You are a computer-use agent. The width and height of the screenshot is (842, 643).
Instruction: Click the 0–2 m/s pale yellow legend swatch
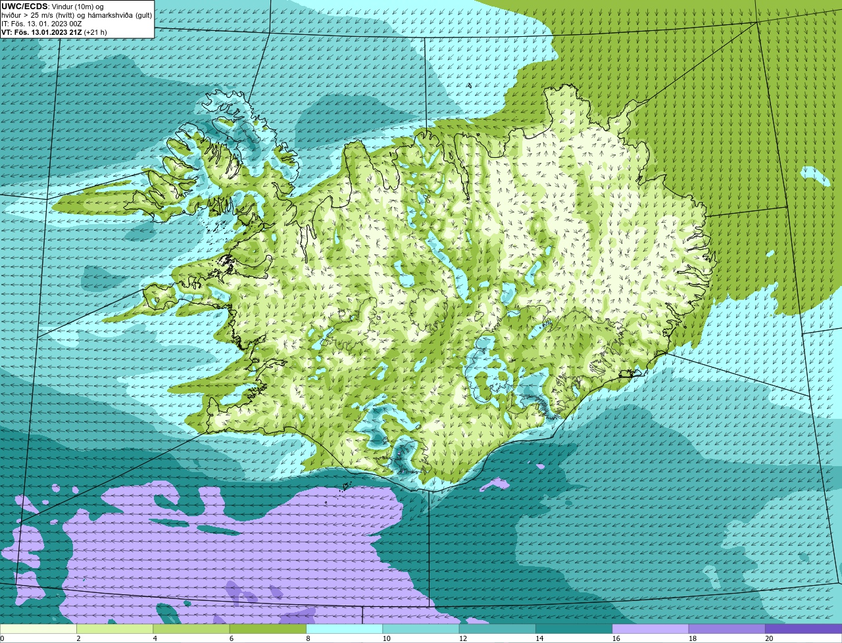tap(38, 629)
